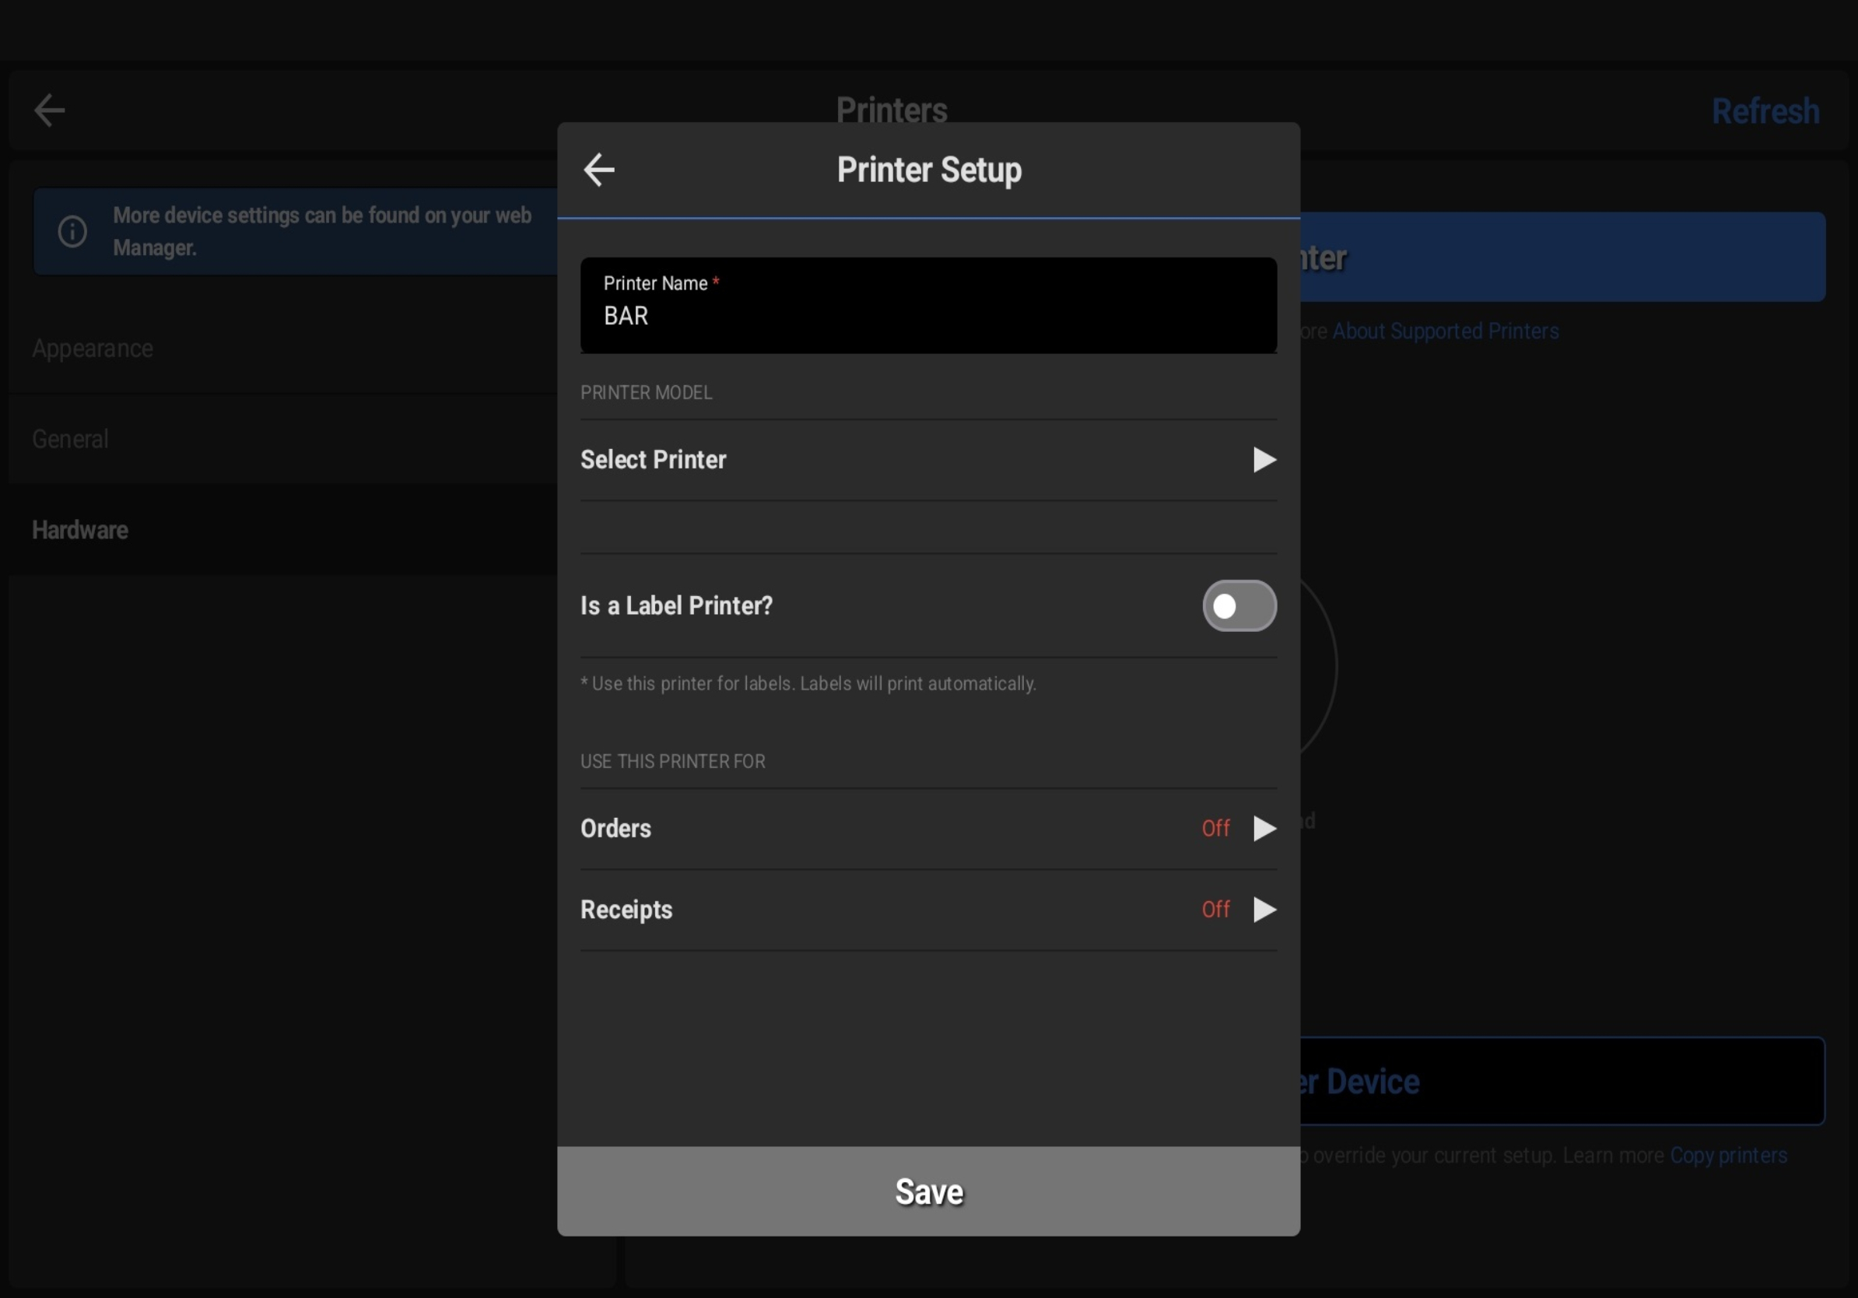This screenshot has height=1298, width=1858.
Task: Click Refresh in top right corner
Action: tap(1765, 112)
